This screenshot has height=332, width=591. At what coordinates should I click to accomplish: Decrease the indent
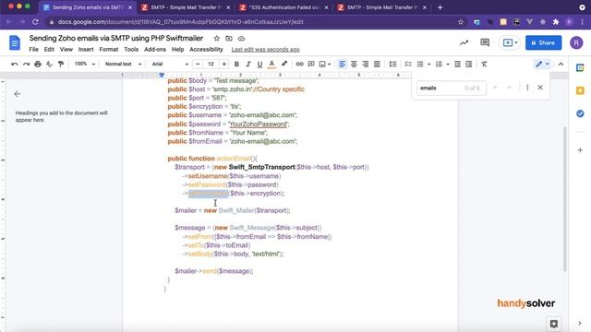pos(457,65)
